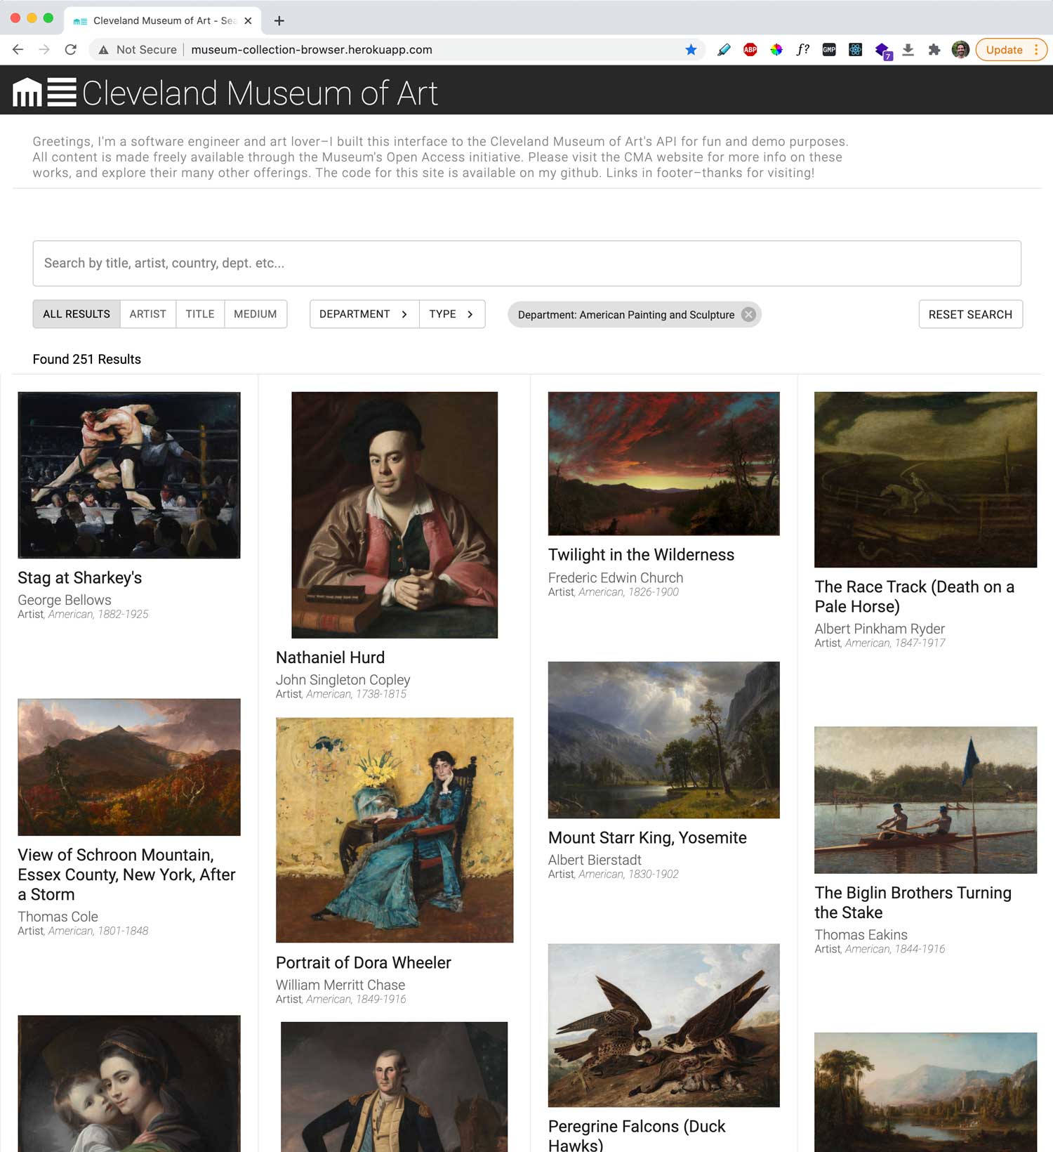
Task: Click artist name John Singleton Copley
Action: point(343,680)
